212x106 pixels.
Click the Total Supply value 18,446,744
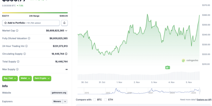61,62
